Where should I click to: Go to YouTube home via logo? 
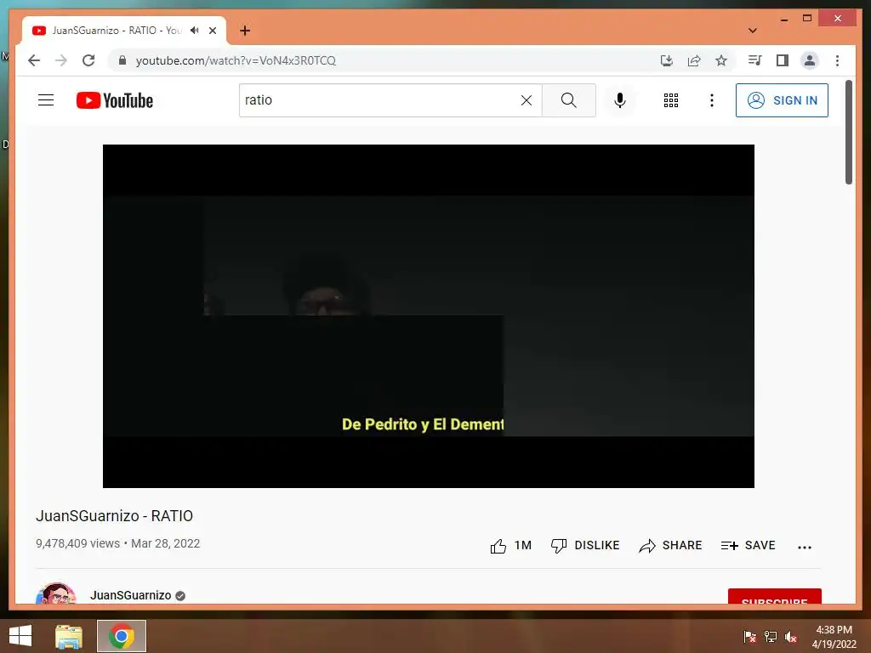[x=115, y=100]
